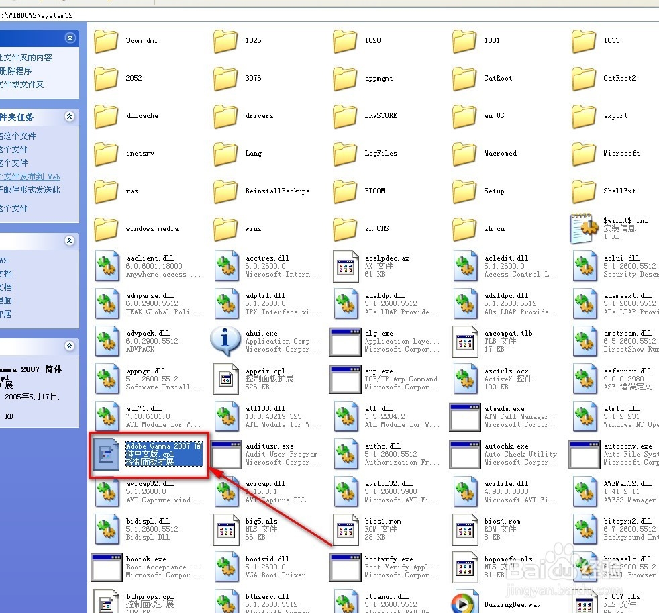Select the CatRoot2 folder icon
Image resolution: width=659 pixels, height=613 pixels.
[584, 79]
